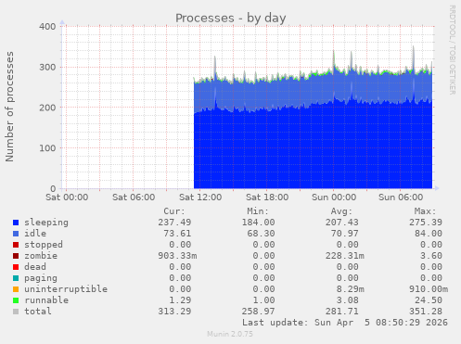Click the 'Sat 00:00' x-axis label
Image resolution: width=461 pixels, height=344 pixels.
pos(67,197)
